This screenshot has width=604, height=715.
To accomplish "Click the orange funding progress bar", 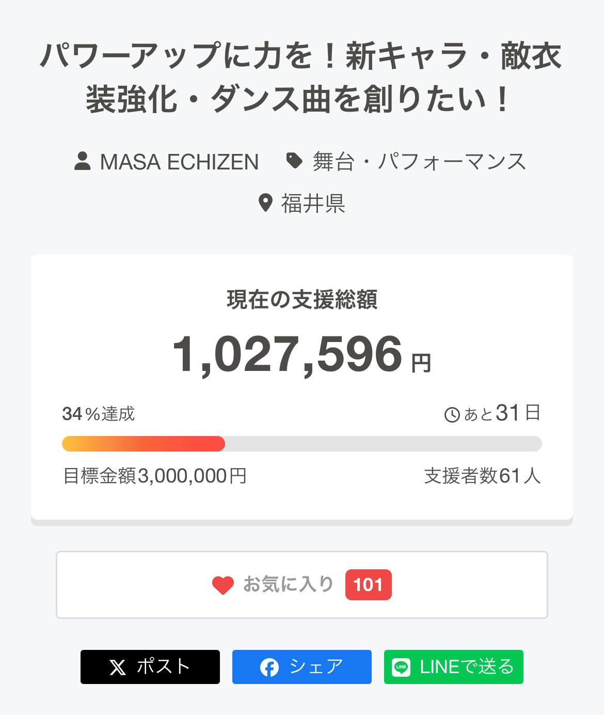I will click(x=144, y=444).
